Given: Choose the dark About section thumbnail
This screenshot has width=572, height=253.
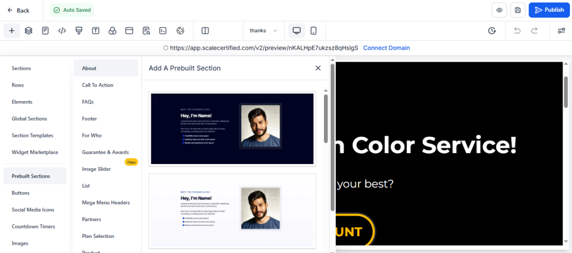Looking at the screenshot, I should [232, 128].
